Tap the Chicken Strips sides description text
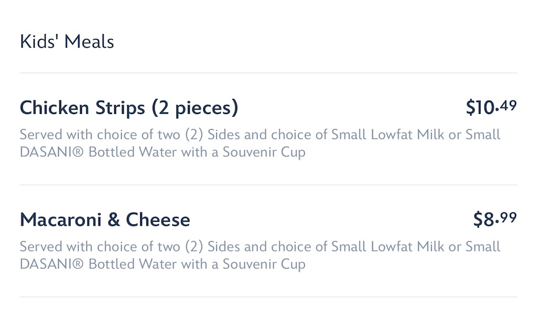The width and height of the screenshot is (537, 315). 259,144
